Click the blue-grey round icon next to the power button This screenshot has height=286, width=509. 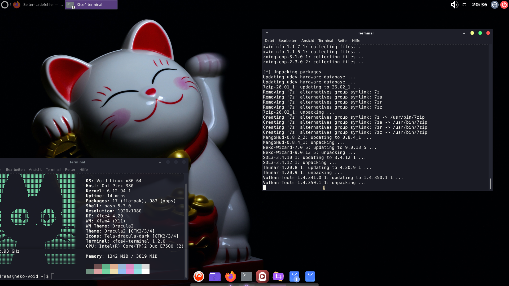(495, 5)
